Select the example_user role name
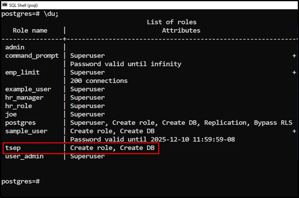 coord(28,89)
